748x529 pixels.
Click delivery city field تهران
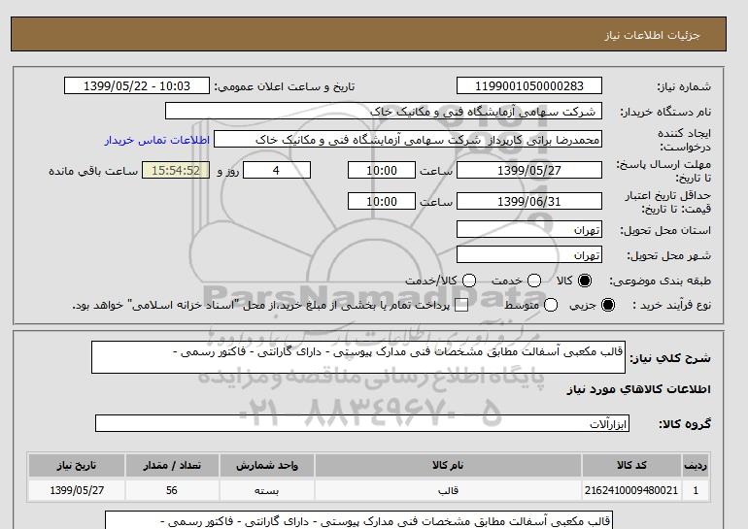[529, 254]
